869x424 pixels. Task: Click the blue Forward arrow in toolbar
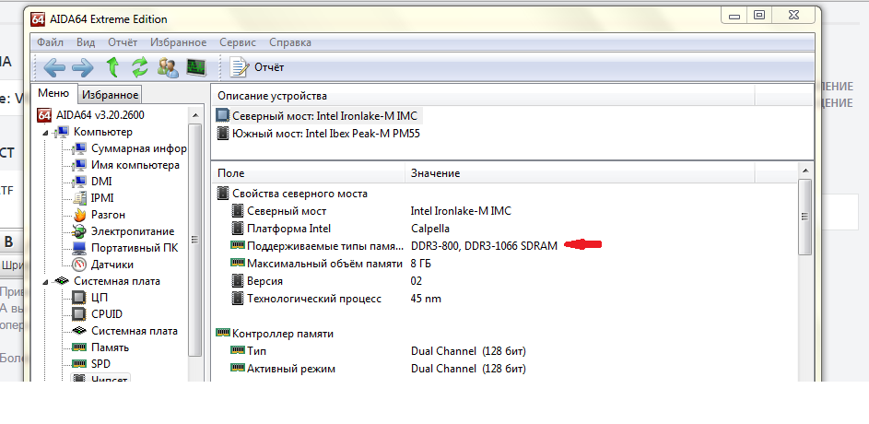[x=82, y=67]
